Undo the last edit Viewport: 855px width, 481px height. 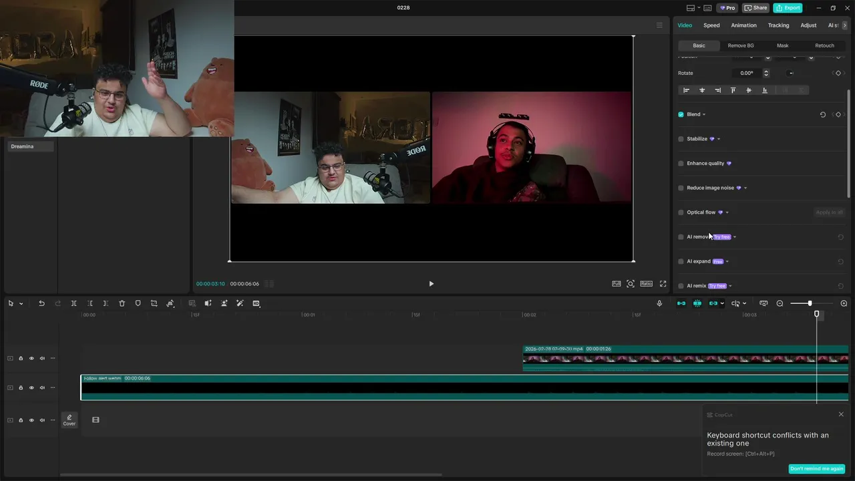coord(41,303)
